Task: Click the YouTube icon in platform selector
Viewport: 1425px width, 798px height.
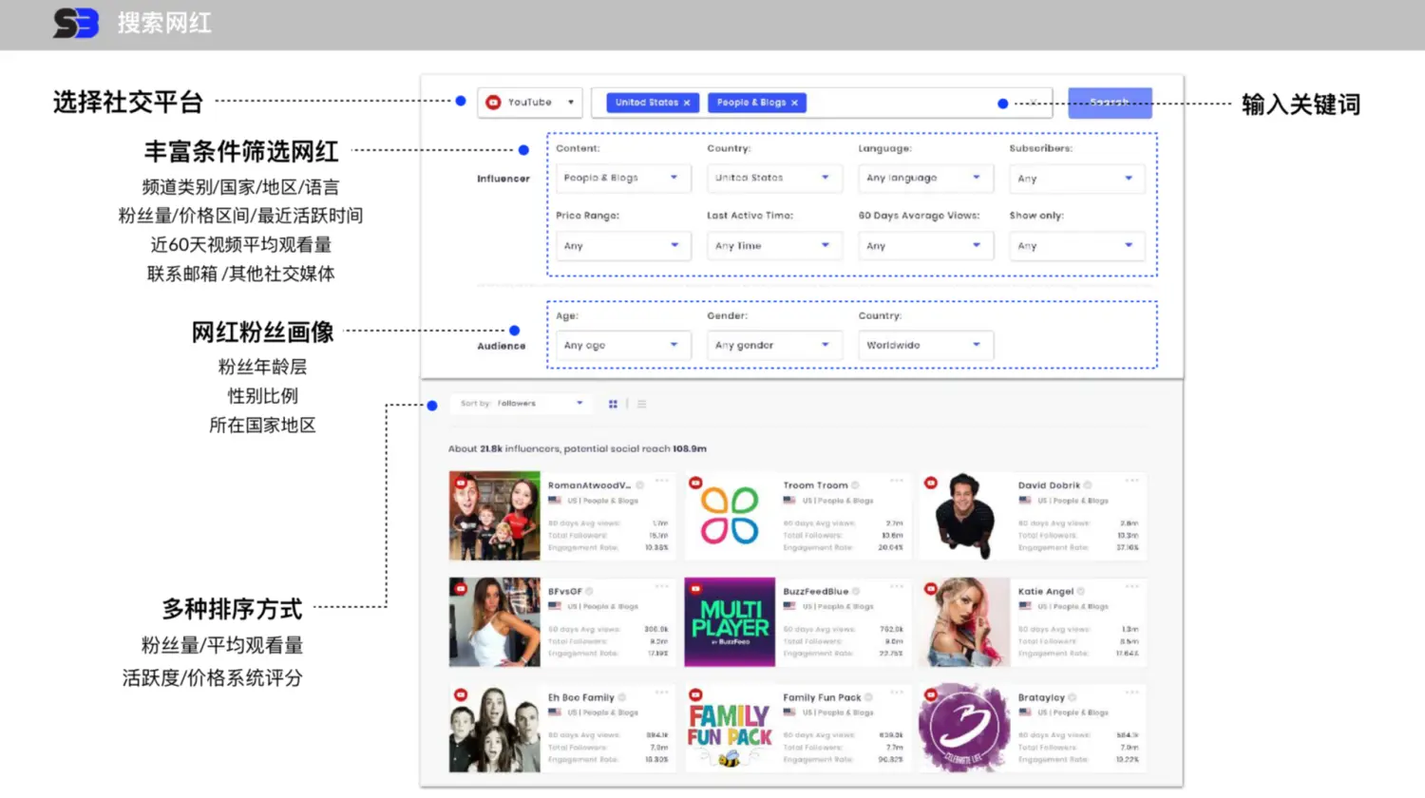Action: tap(493, 103)
